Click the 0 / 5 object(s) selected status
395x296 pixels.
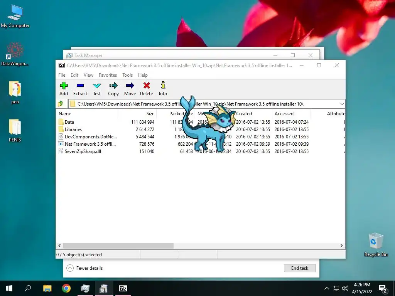79,255
